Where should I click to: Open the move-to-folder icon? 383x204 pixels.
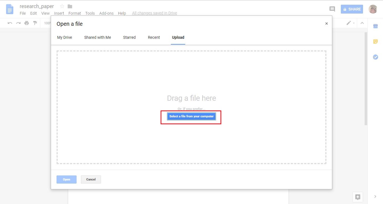point(70,6)
